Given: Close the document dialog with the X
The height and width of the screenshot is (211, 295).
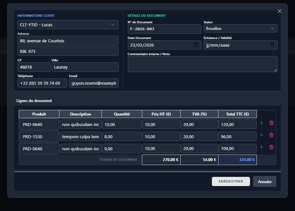Looking at the screenshot, I should 279,11.
